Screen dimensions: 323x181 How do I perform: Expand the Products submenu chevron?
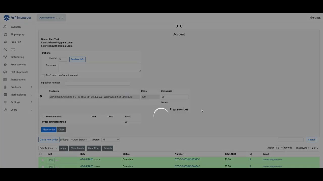[32, 87]
